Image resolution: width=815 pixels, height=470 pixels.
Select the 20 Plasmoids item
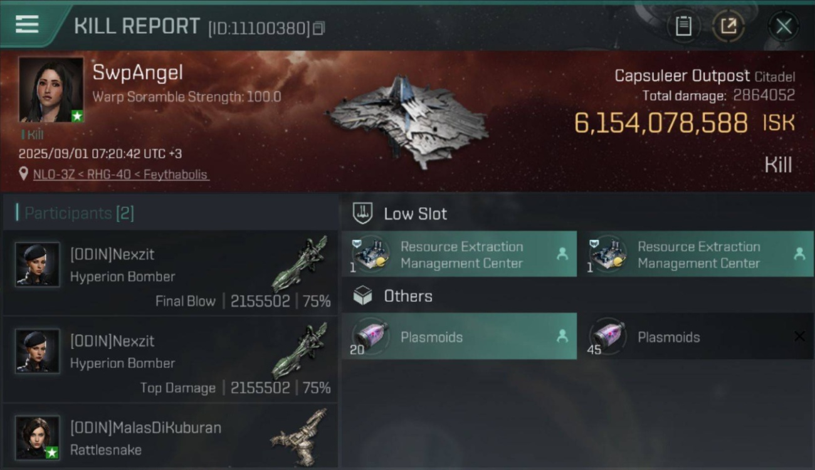tap(460, 337)
